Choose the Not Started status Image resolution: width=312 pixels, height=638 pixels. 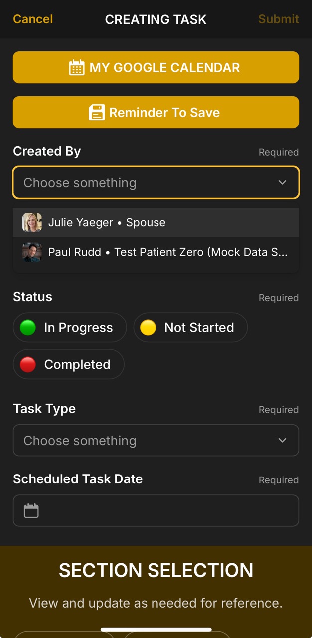(x=190, y=327)
